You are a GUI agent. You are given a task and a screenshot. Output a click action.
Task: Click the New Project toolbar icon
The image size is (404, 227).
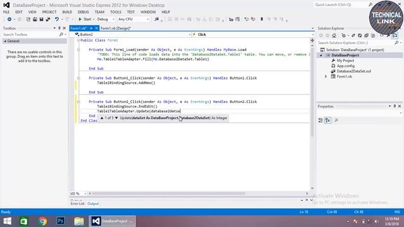pyautogui.click(x=28, y=20)
